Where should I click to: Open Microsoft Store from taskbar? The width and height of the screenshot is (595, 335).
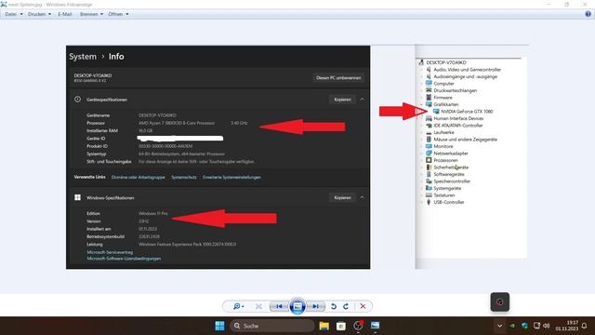341,326
